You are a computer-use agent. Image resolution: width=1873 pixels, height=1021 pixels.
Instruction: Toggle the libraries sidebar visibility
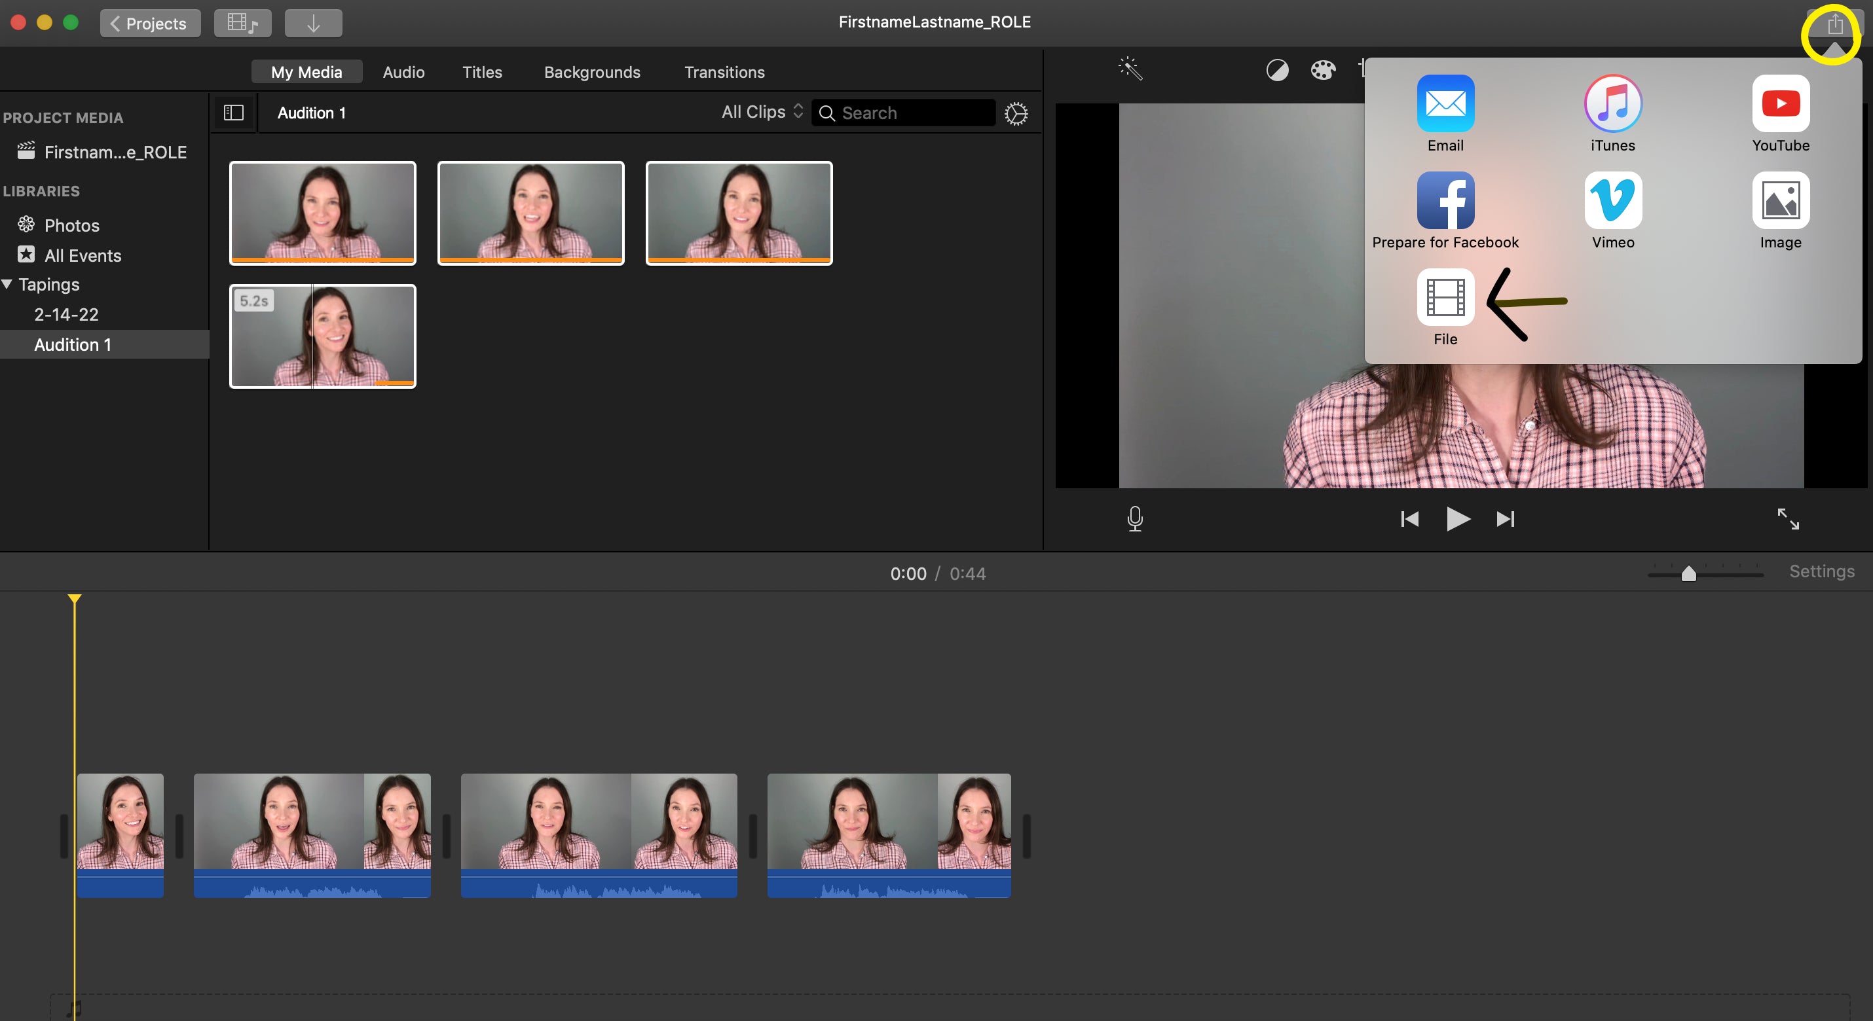[x=233, y=113]
